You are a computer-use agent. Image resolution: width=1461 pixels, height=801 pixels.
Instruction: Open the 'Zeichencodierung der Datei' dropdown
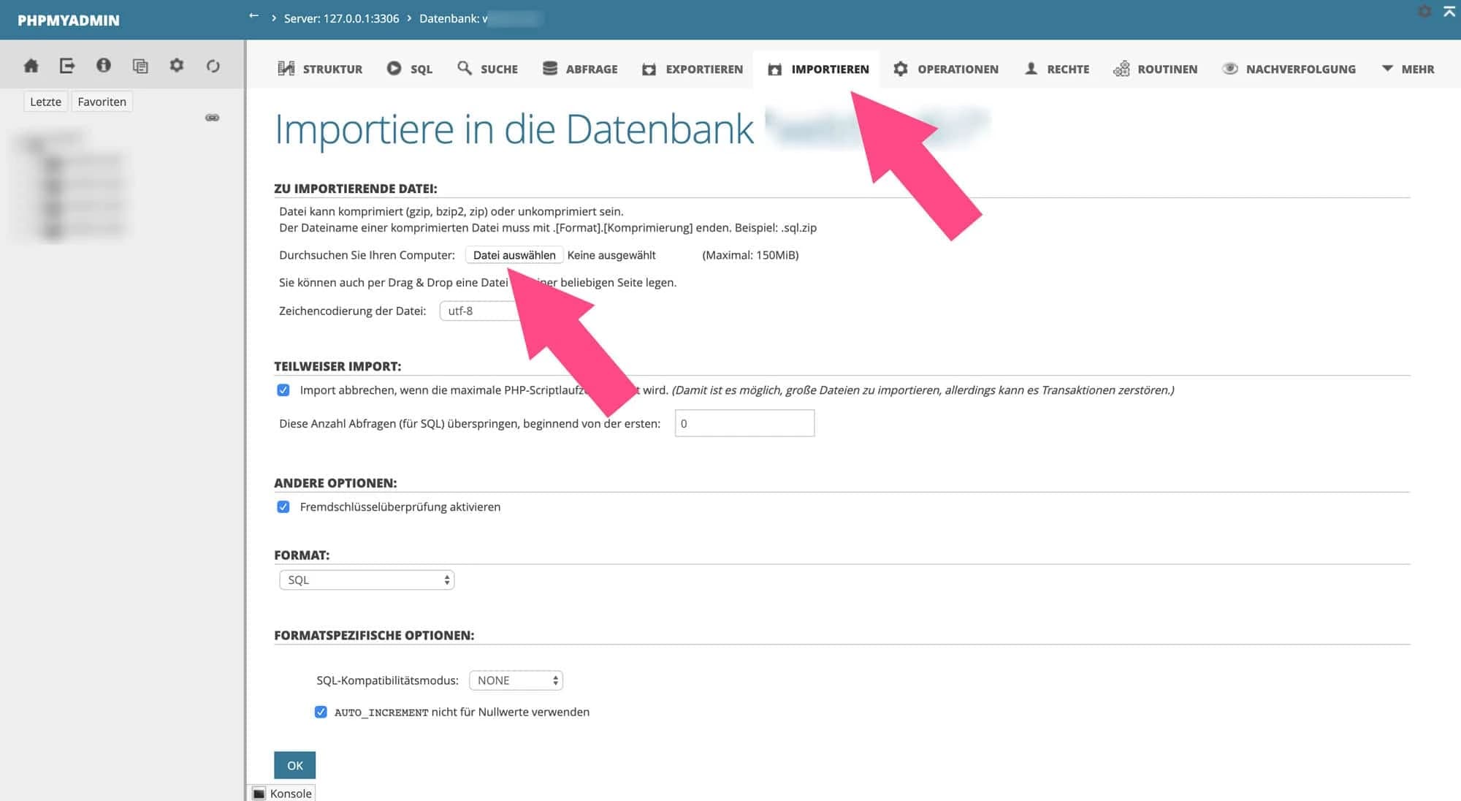click(x=482, y=311)
